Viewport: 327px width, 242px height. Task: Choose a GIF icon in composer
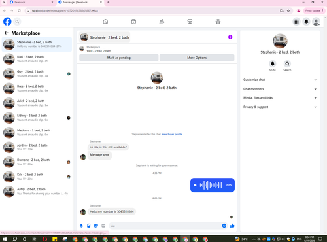pos(103,226)
